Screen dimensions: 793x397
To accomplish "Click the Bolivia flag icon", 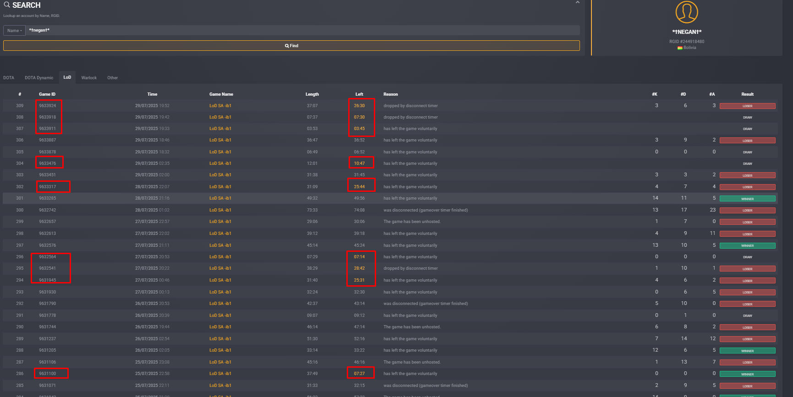I will coord(680,48).
